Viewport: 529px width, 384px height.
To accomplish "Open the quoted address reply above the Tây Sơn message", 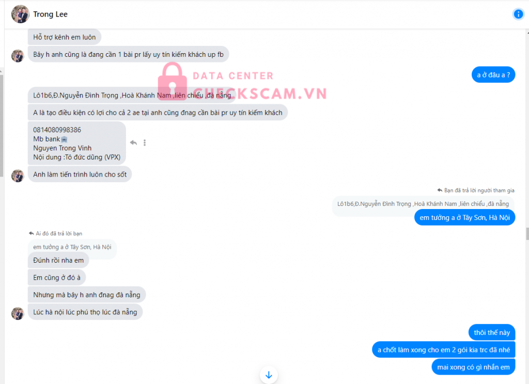I will 423,204.
